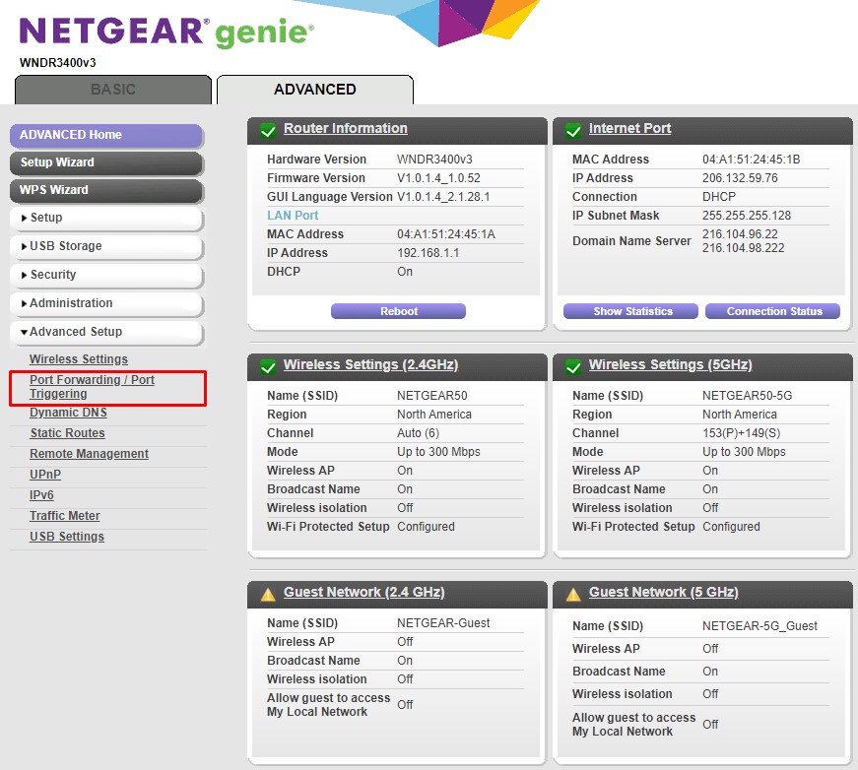Open the IPv6 settings link

click(x=41, y=495)
